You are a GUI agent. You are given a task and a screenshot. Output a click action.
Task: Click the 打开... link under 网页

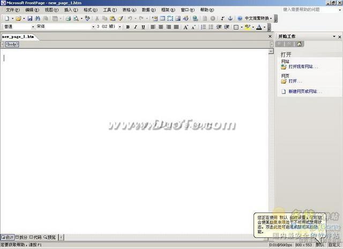click(295, 81)
